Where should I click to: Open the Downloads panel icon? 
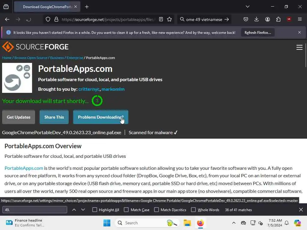(257, 19)
